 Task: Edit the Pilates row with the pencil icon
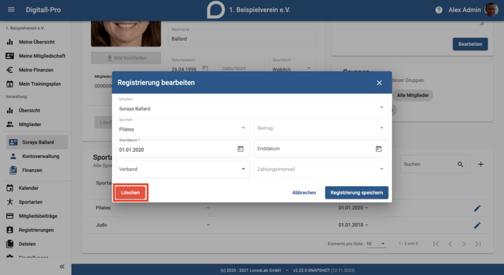[x=478, y=208]
